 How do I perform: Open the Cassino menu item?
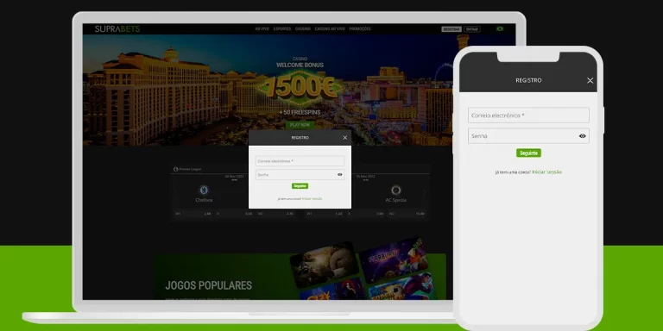(303, 29)
